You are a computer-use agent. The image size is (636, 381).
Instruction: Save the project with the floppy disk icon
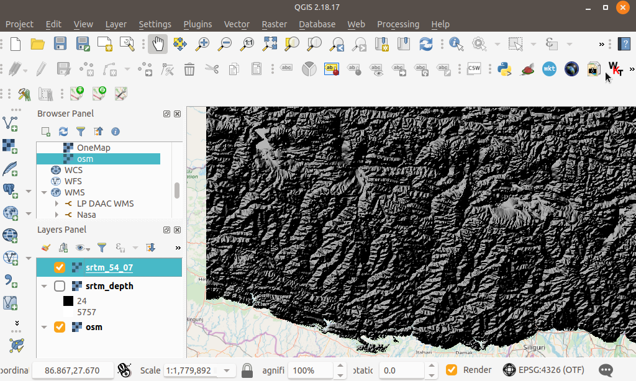click(x=60, y=44)
